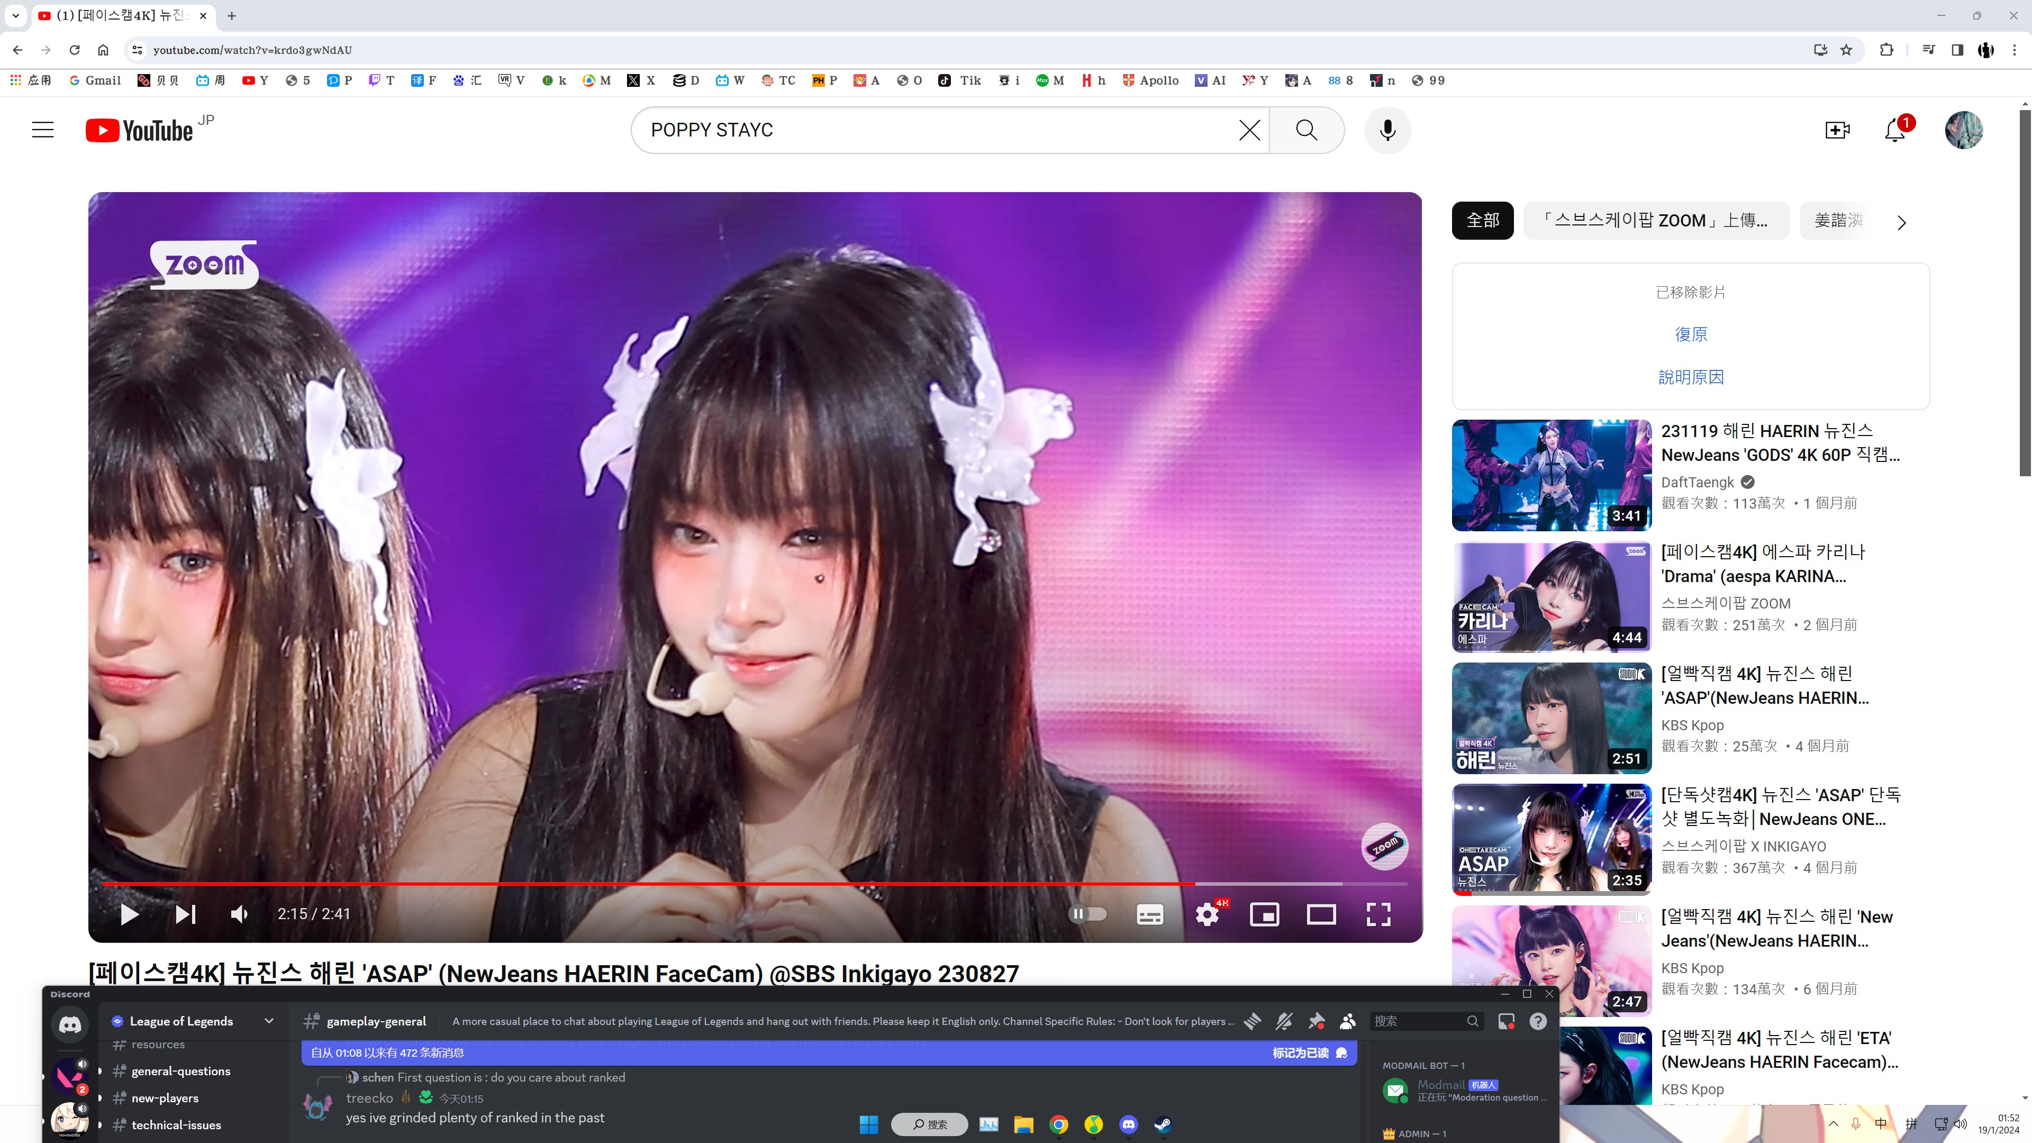Open YouTube video settings gear
Image resolution: width=2032 pixels, height=1143 pixels.
[1207, 914]
